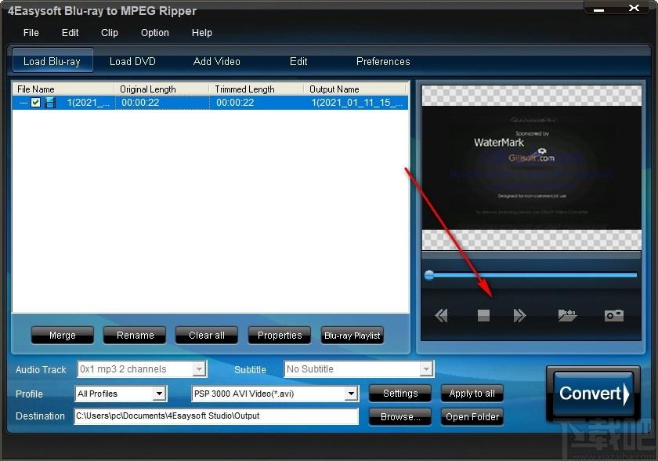This screenshot has width=658, height=461.
Task: Open Preferences from the toolbar
Action: [383, 61]
